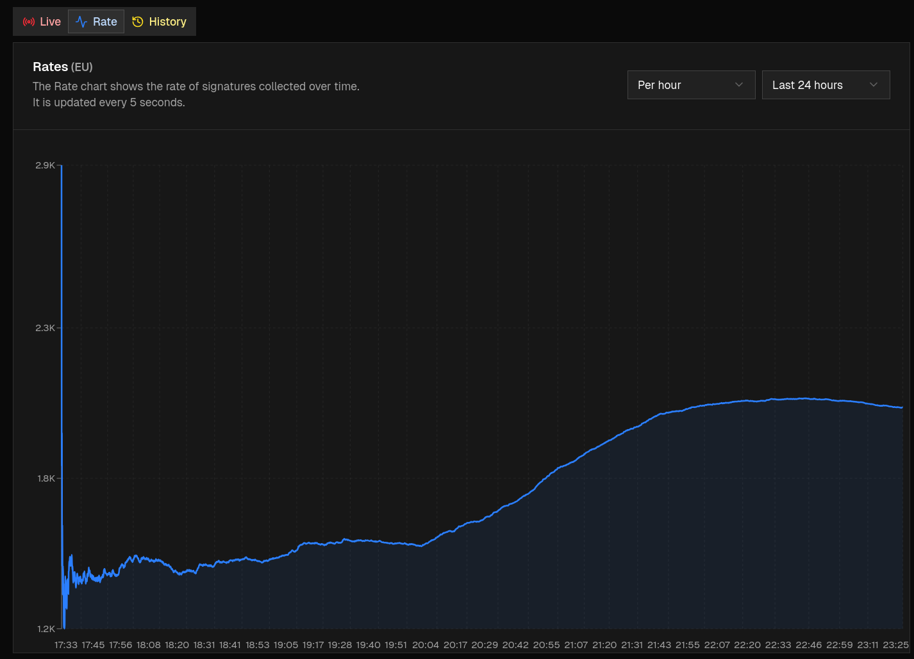The image size is (914, 659).
Task: Click the 18:31 time axis label
Action: [204, 645]
